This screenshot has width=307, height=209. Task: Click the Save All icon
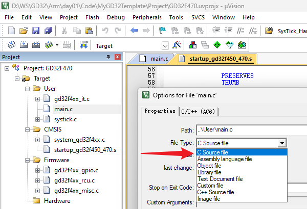pyautogui.click(x=48, y=31)
